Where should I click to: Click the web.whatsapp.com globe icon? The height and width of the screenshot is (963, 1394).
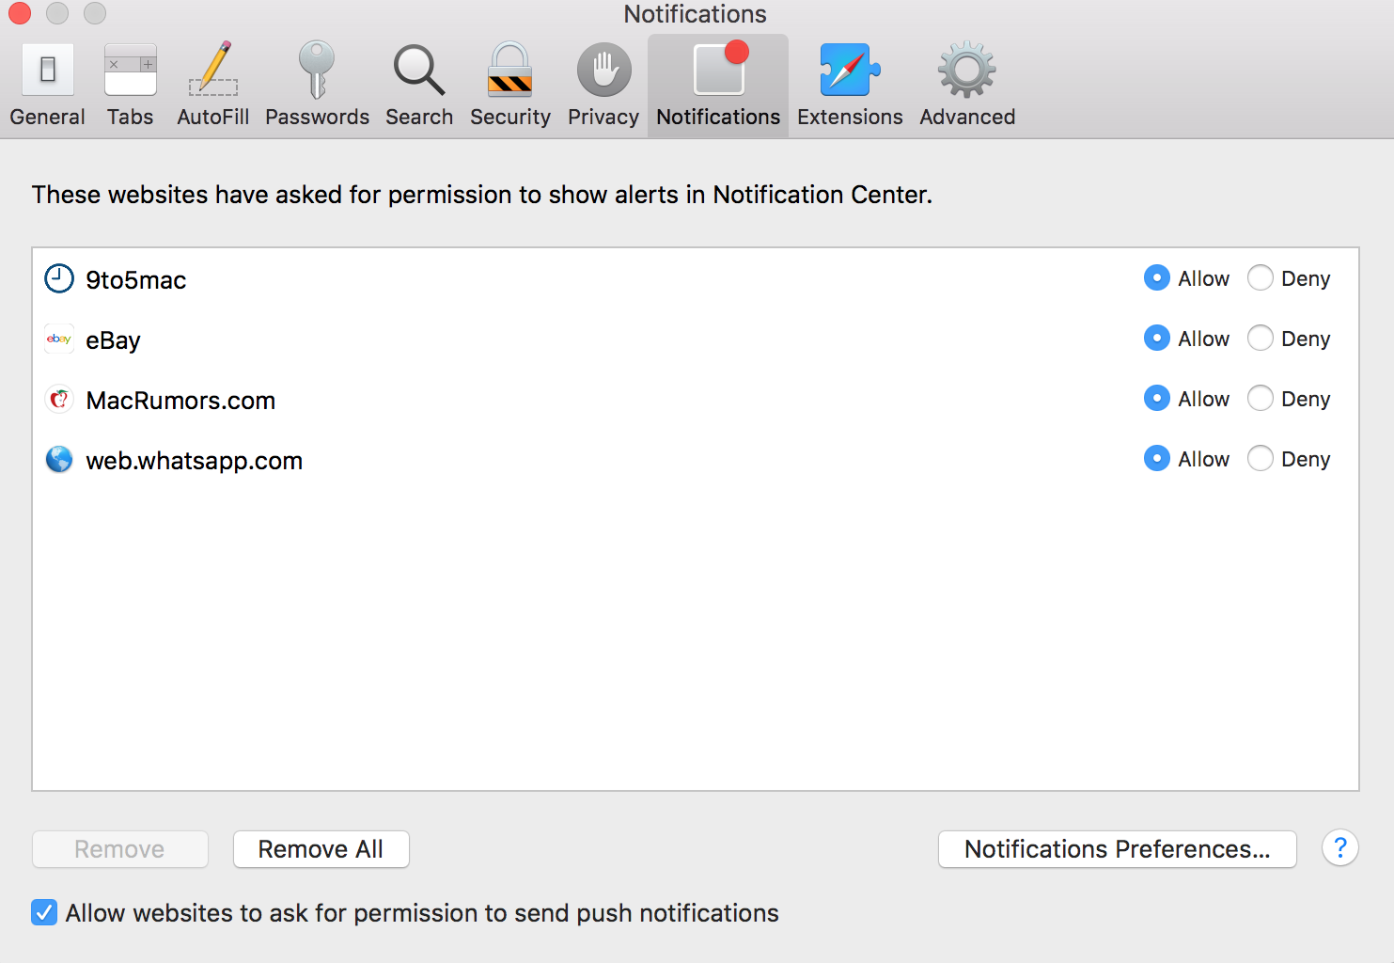pyautogui.click(x=59, y=459)
